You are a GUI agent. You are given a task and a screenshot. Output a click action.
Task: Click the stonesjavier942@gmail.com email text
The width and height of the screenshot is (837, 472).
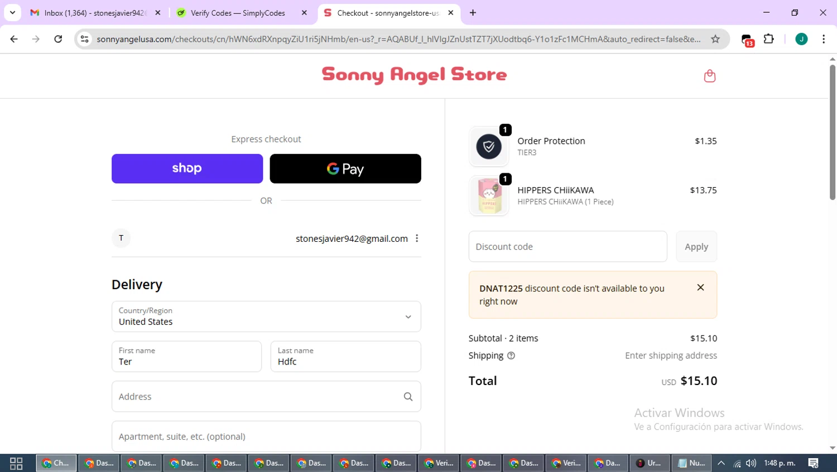[352, 239]
